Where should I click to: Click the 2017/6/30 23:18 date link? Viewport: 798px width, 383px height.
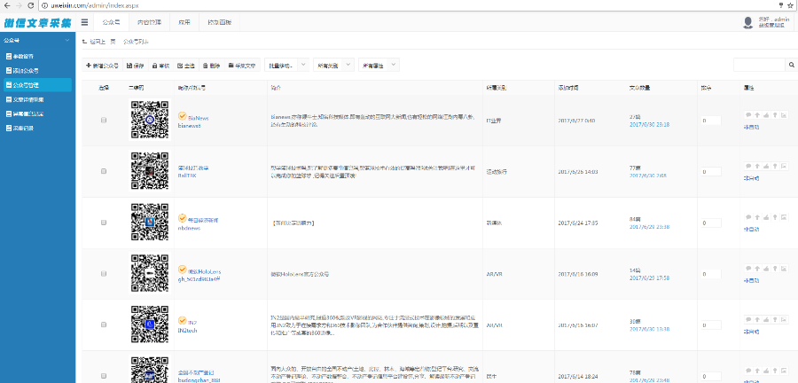649,125
